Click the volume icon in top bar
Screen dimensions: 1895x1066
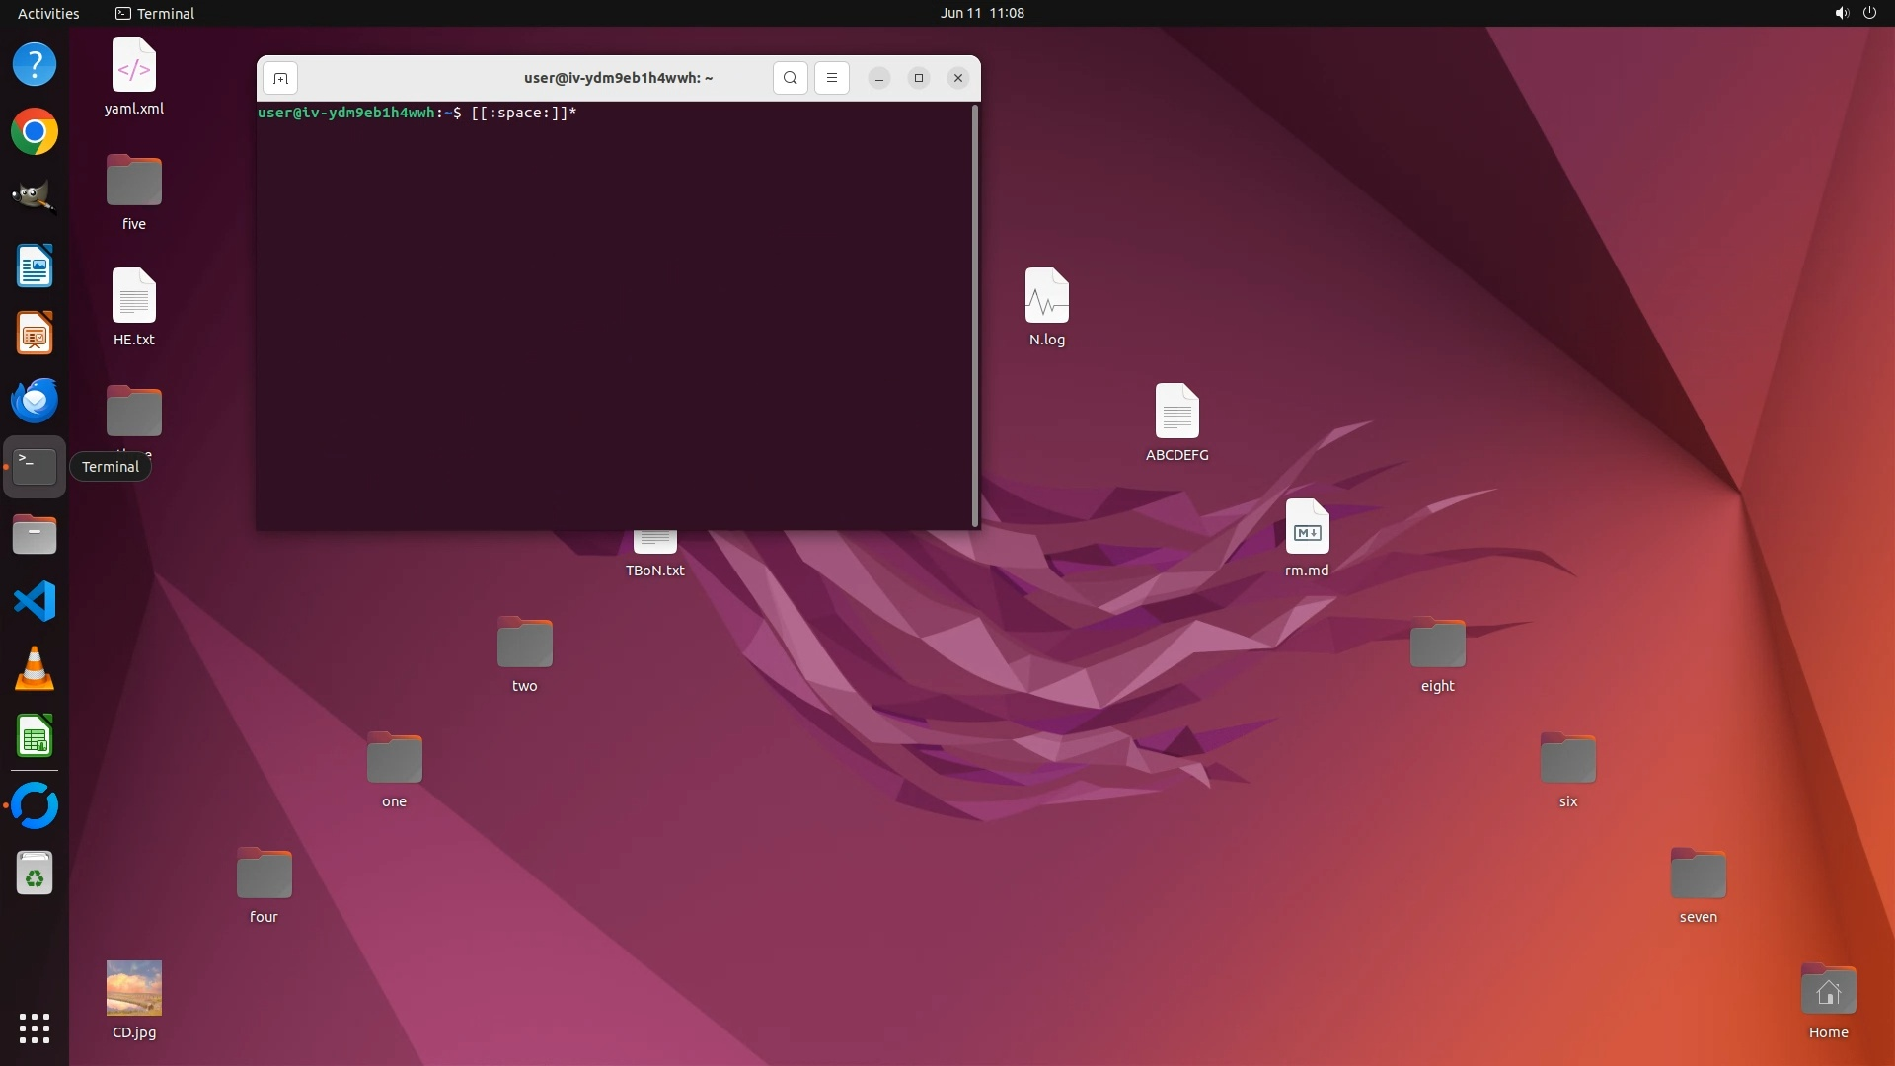pyautogui.click(x=1841, y=13)
